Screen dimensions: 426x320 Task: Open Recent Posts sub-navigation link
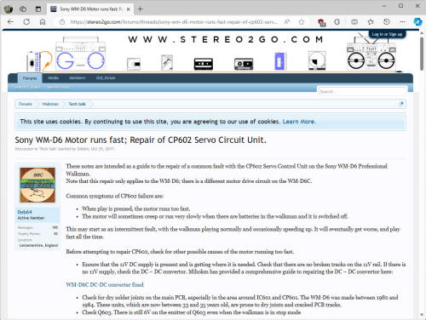pyautogui.click(x=59, y=87)
